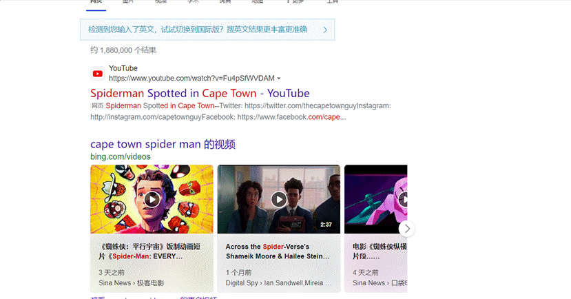
Task: Click the chevron arrow on the international version banner
Action: click(325, 30)
